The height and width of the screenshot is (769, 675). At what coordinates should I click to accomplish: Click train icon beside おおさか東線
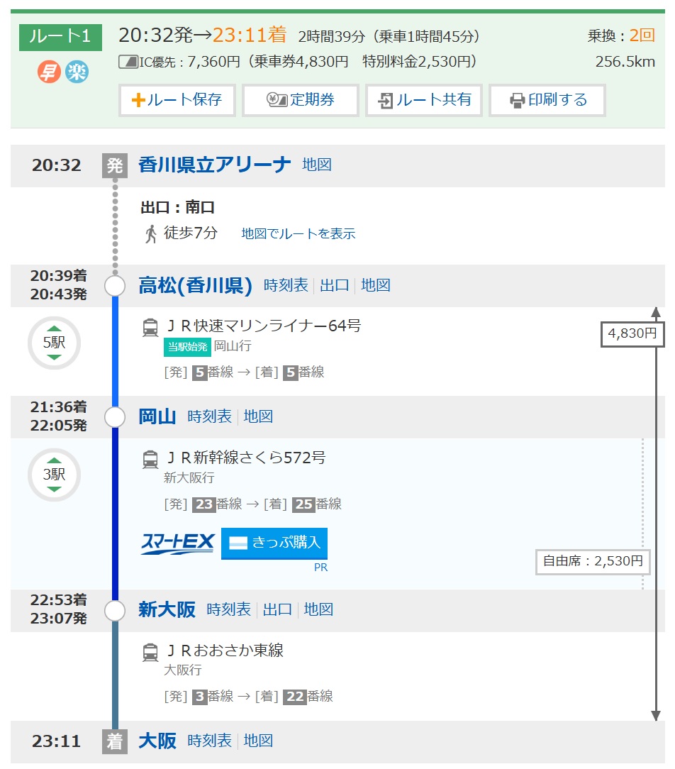pos(150,652)
